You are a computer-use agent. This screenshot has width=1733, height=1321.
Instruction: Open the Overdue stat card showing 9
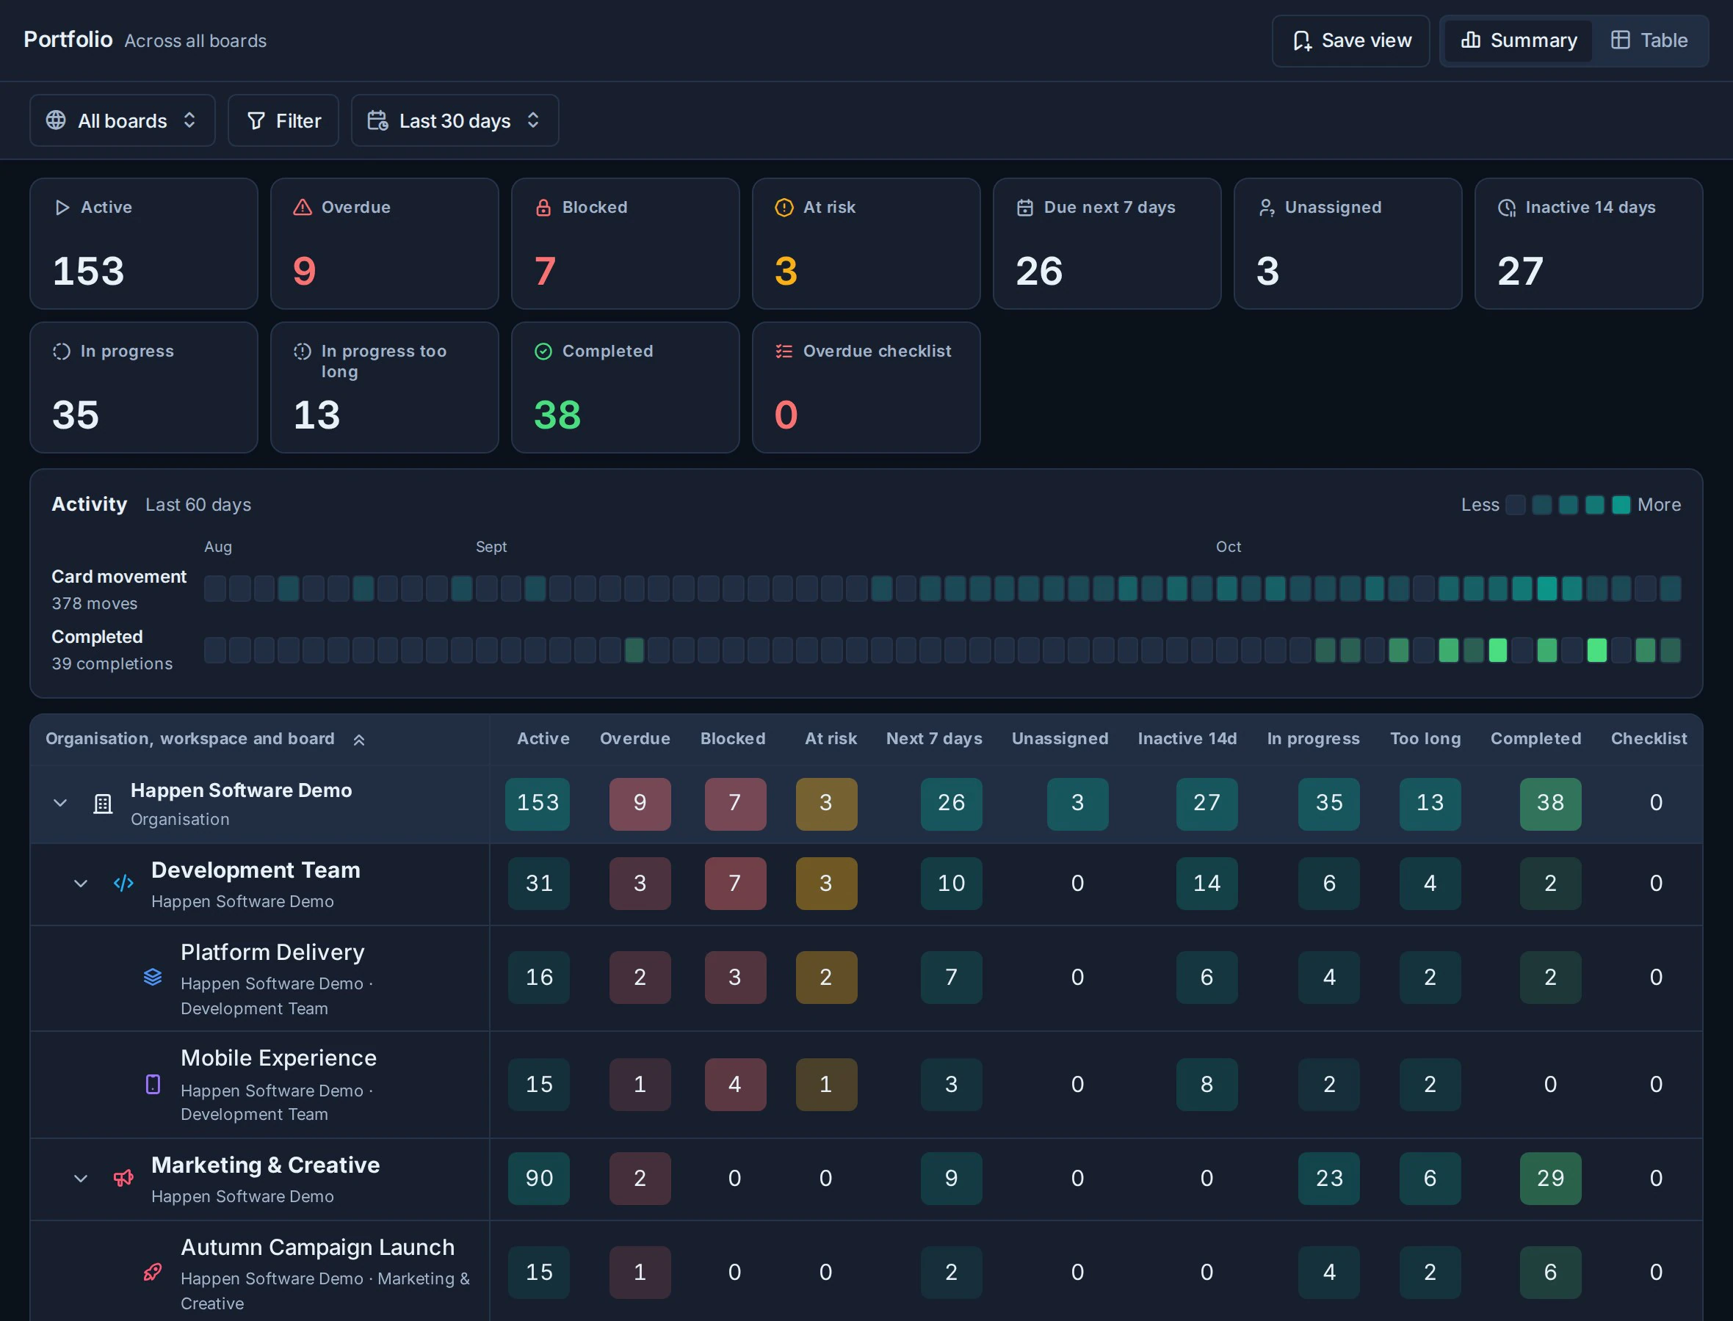pos(385,244)
